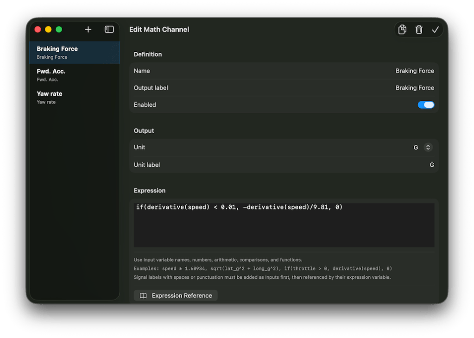The image size is (474, 338).
Task: Select the Yaw rate channel
Action: coord(75,98)
